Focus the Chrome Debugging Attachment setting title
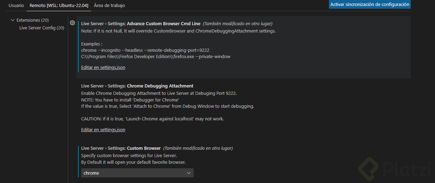The height and width of the screenshot is (183, 435). point(137,86)
